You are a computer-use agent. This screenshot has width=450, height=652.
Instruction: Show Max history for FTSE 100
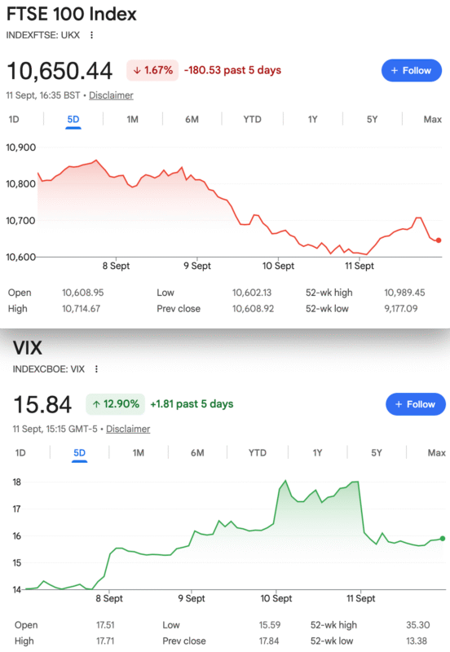[x=433, y=119]
